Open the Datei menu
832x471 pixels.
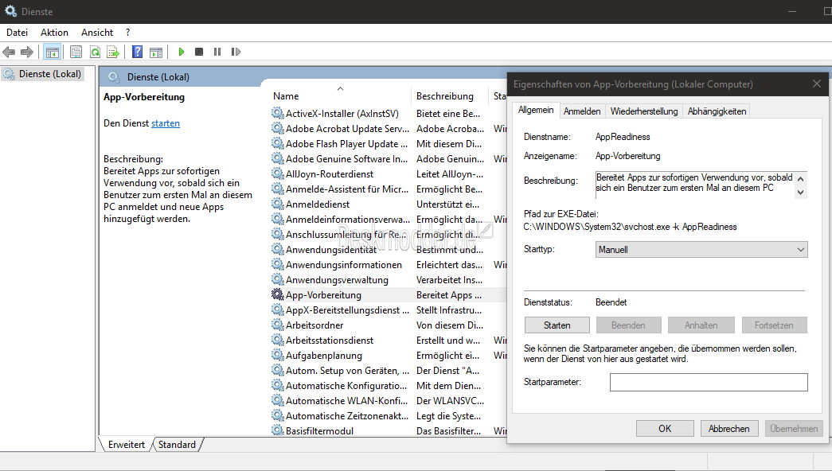coord(17,33)
